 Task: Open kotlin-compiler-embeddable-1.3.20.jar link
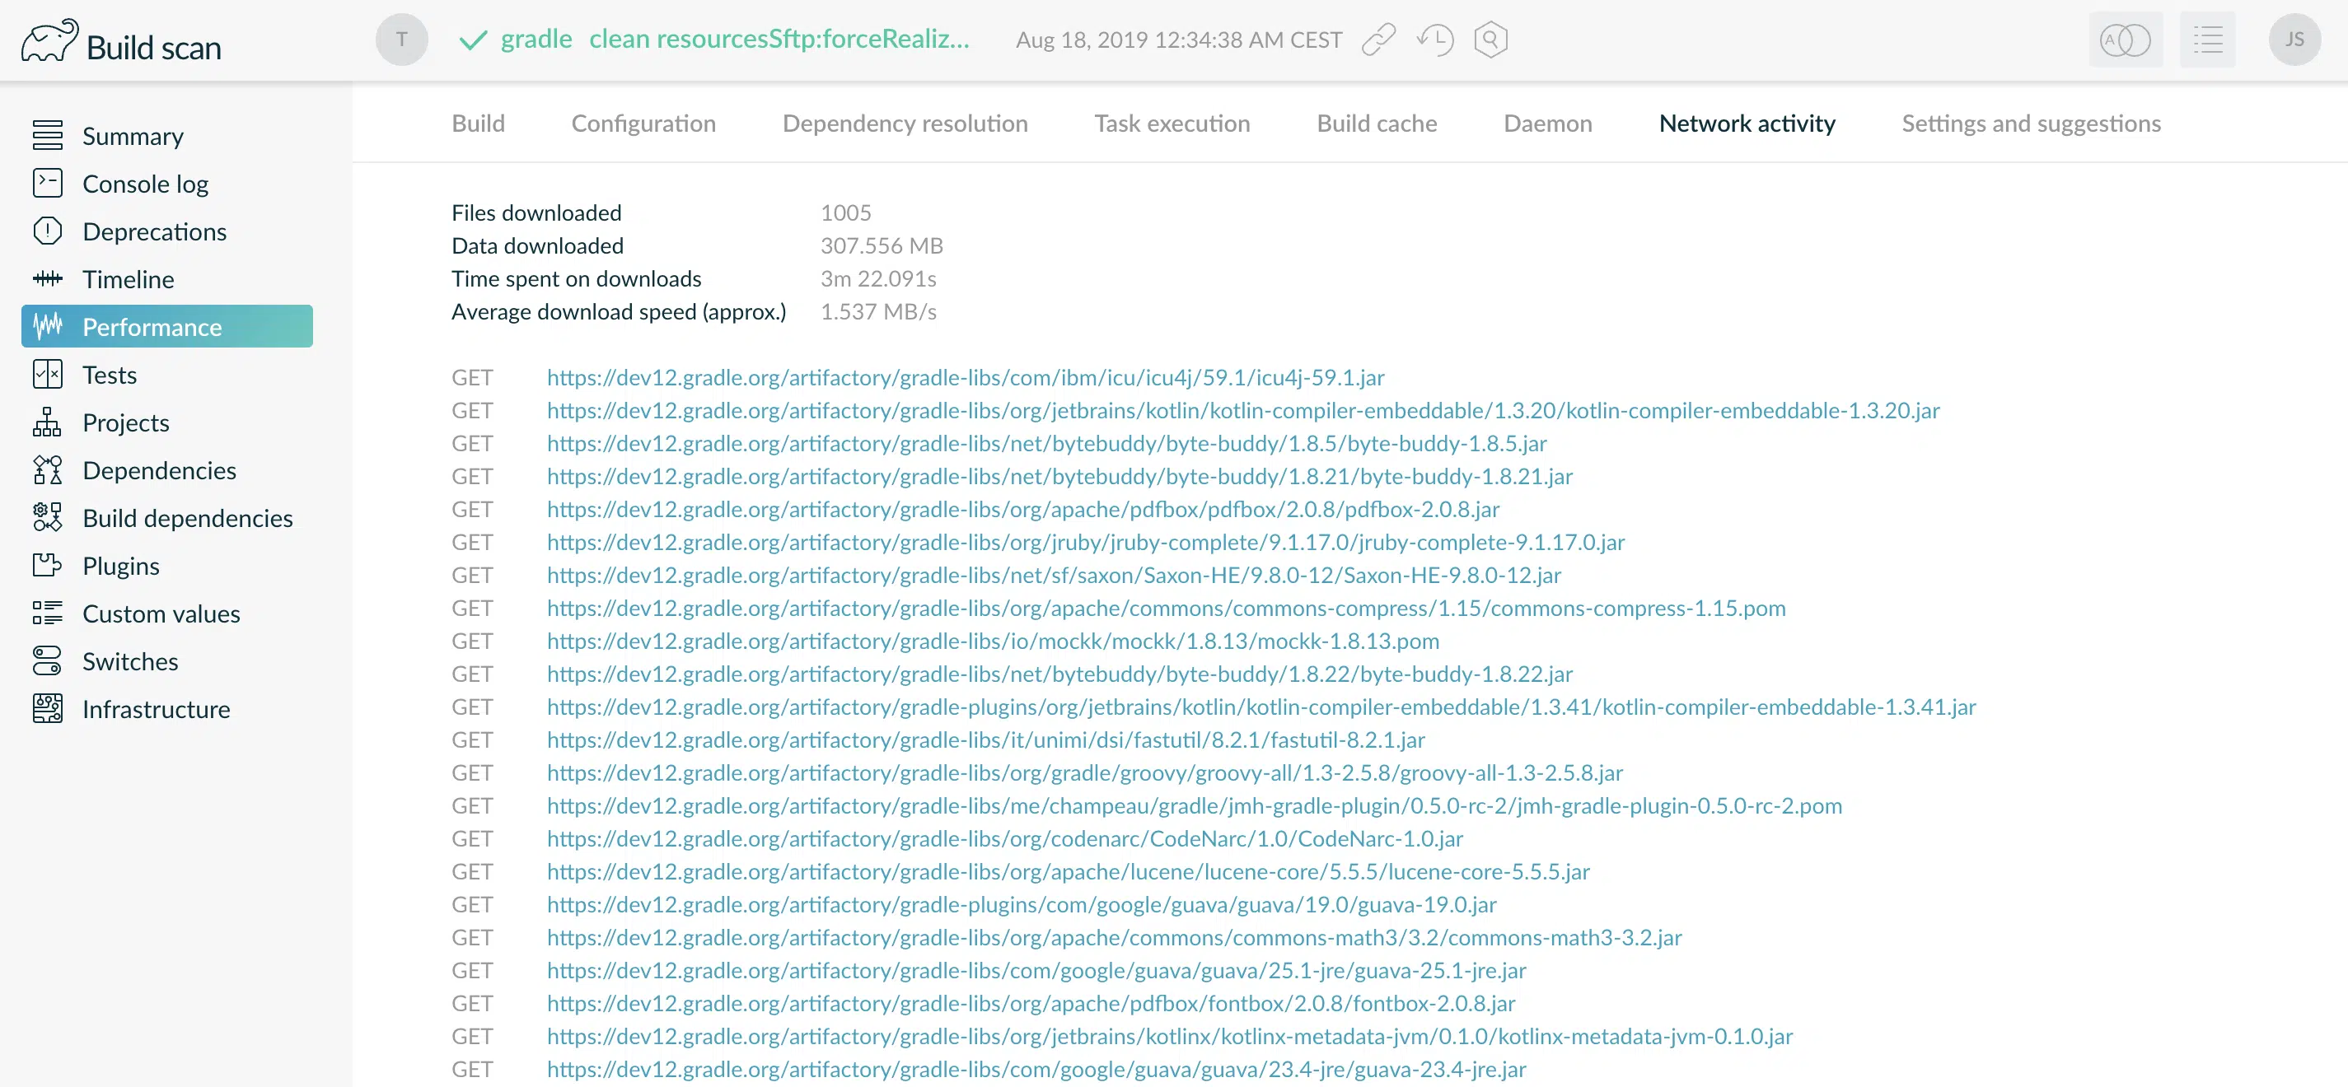1243,410
